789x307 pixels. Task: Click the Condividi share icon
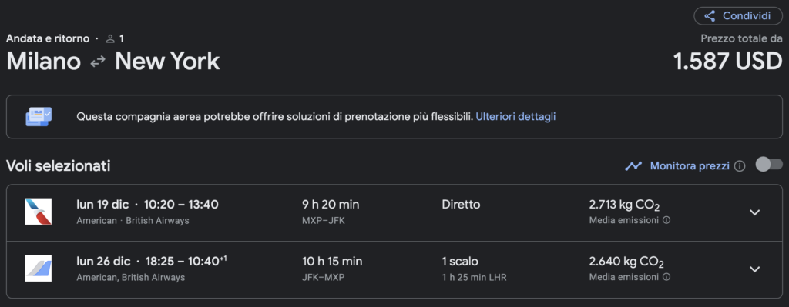pos(710,16)
